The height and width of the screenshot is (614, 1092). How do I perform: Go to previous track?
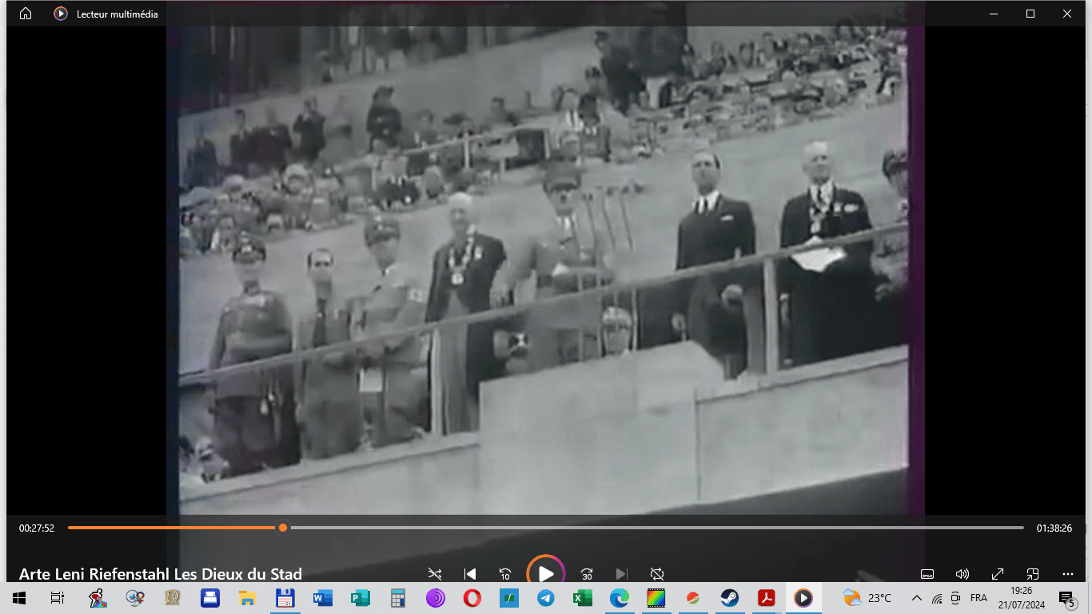[x=470, y=574]
